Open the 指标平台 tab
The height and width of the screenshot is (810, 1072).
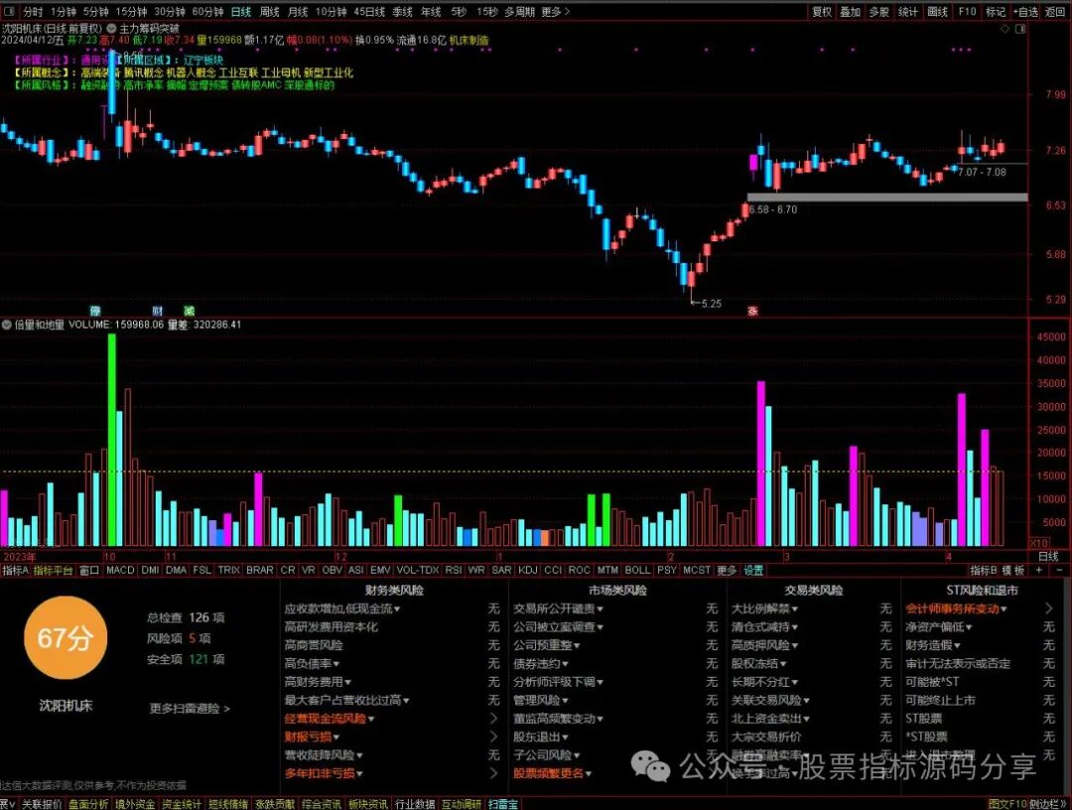click(53, 570)
